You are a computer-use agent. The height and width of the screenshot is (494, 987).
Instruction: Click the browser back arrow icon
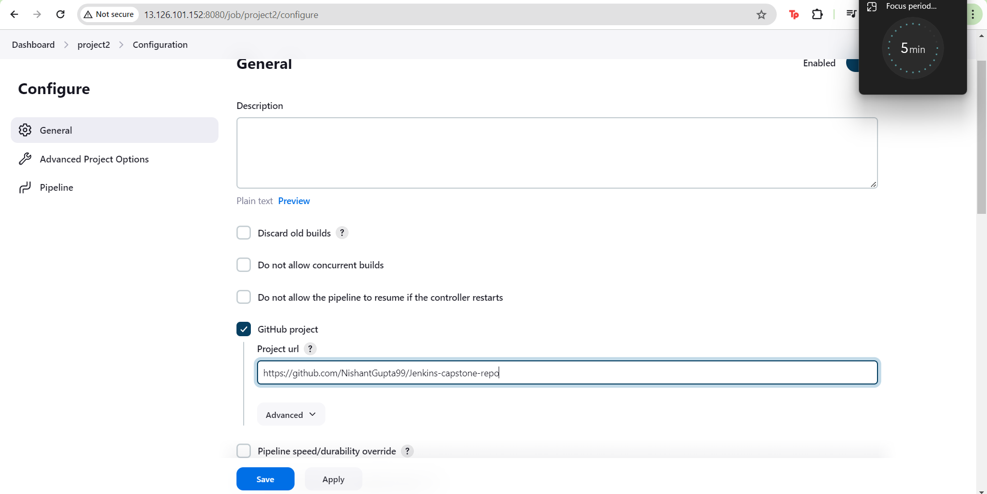click(14, 14)
